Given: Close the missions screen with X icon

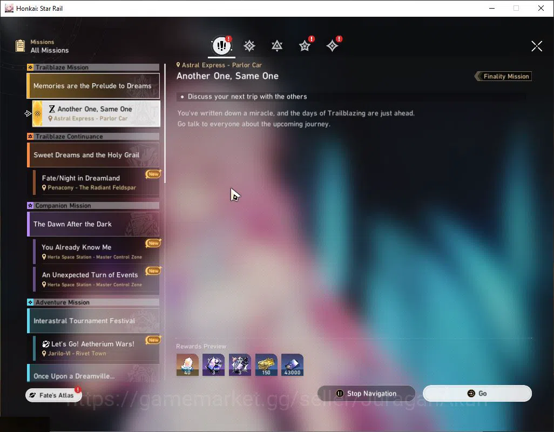Looking at the screenshot, I should 537,46.
